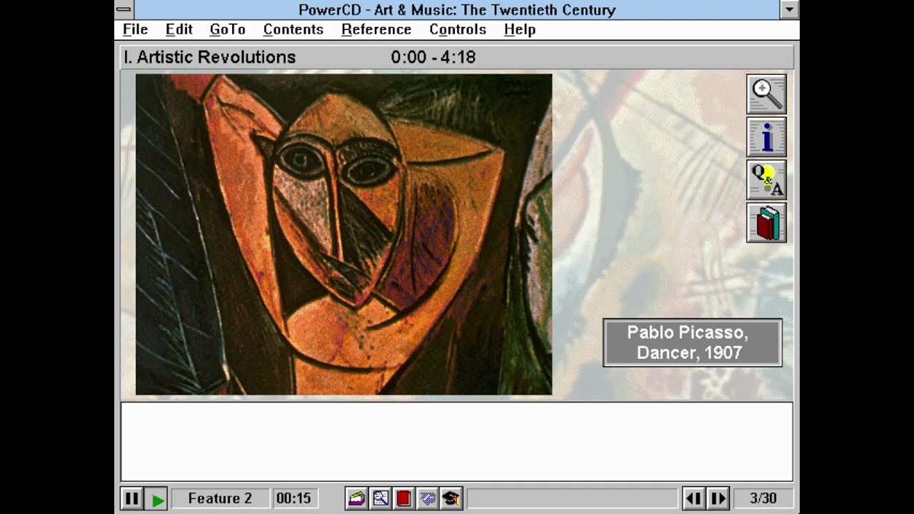The width and height of the screenshot is (914, 514).
Task: Open the Edit menu
Action: tap(179, 29)
